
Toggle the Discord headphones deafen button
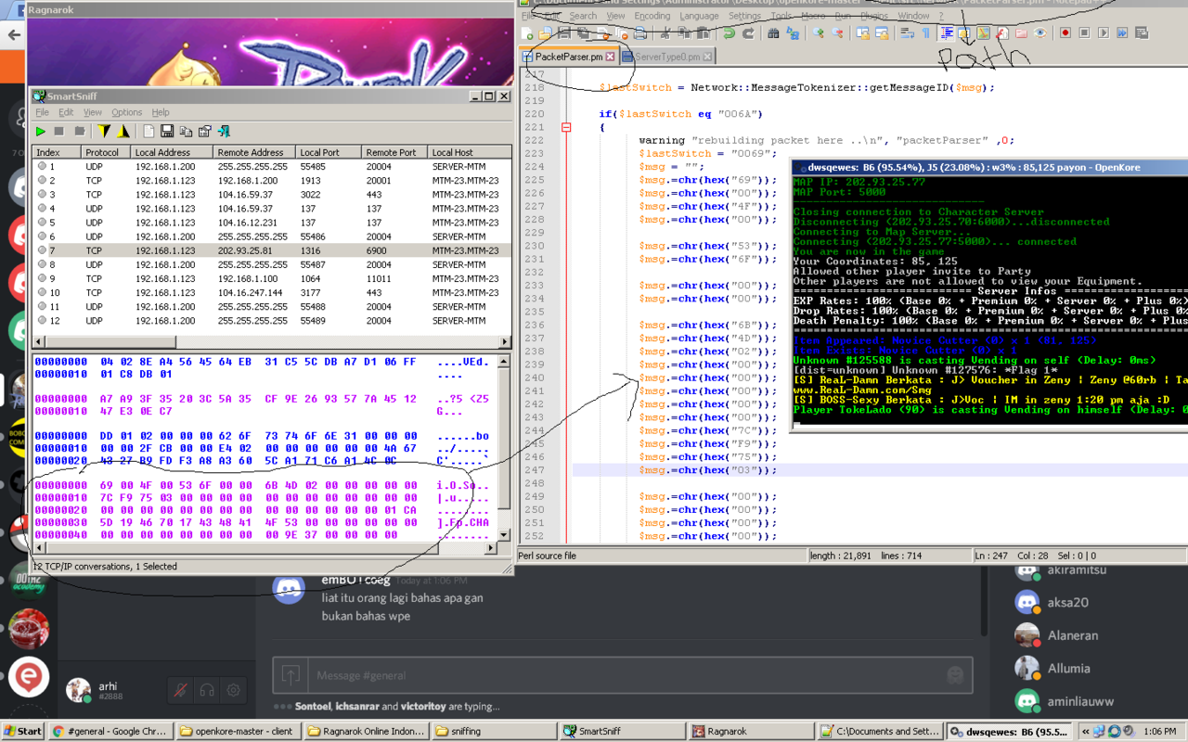[207, 690]
